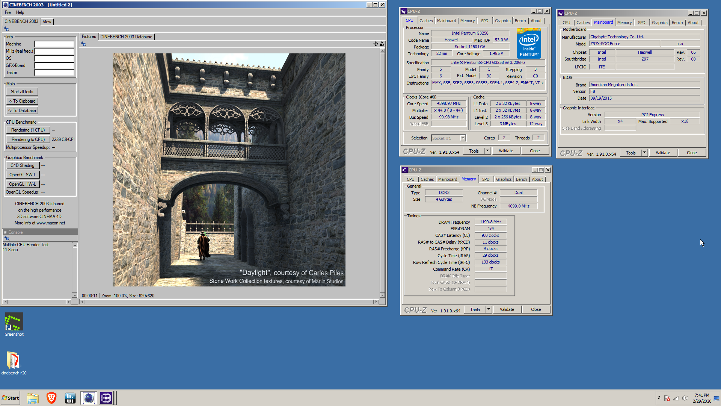The width and height of the screenshot is (721, 406).
Task: Click the Start button on the taskbar
Action: 11,398
